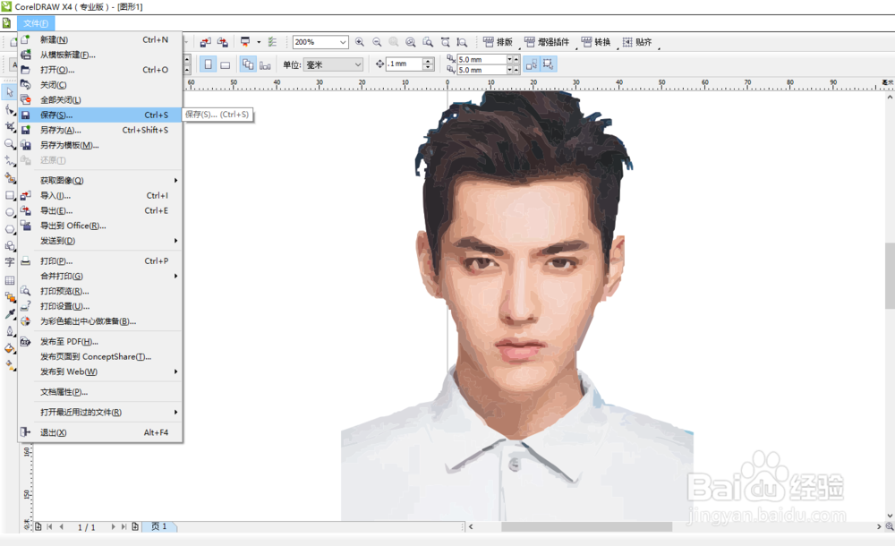Click Zoom to page icon
This screenshot has width=895, height=546.
(x=428, y=42)
